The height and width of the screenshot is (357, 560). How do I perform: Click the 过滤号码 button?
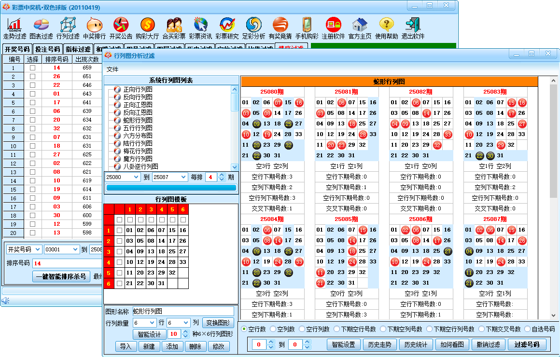[527, 344]
